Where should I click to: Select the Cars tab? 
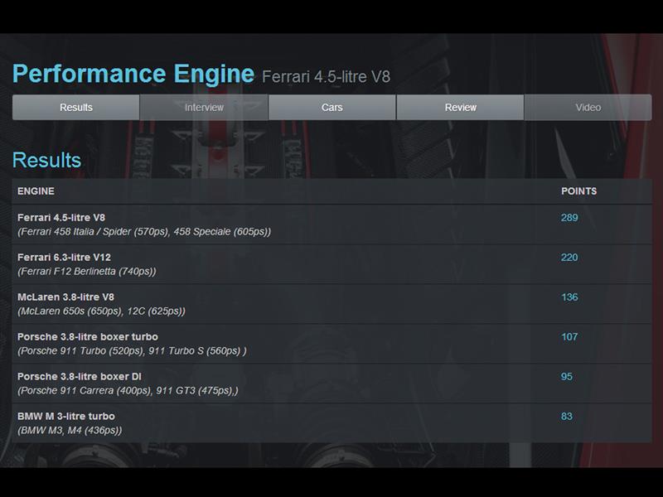(332, 107)
